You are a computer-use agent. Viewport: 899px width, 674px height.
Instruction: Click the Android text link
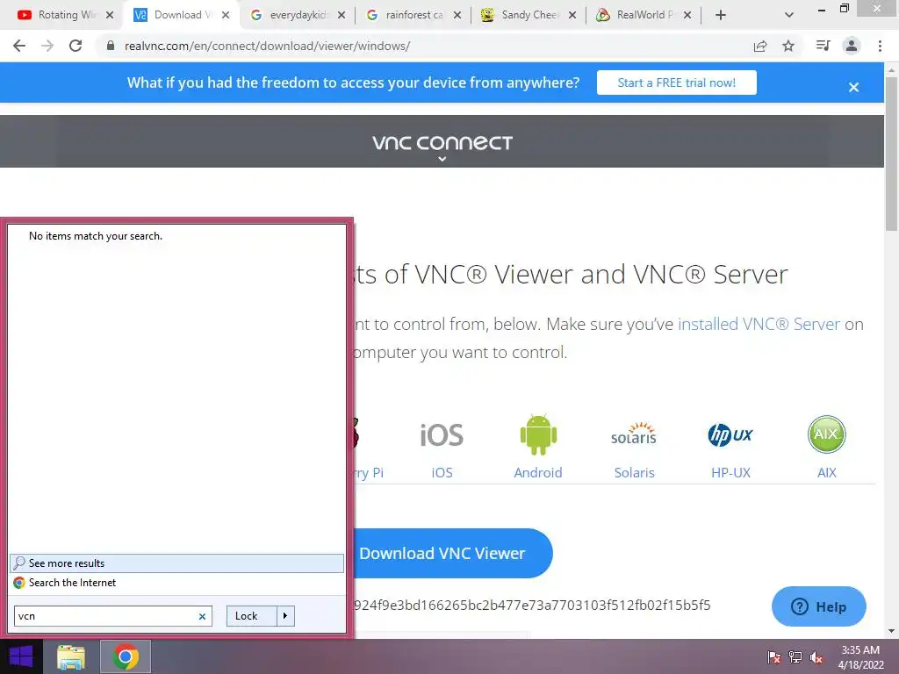[x=538, y=473]
